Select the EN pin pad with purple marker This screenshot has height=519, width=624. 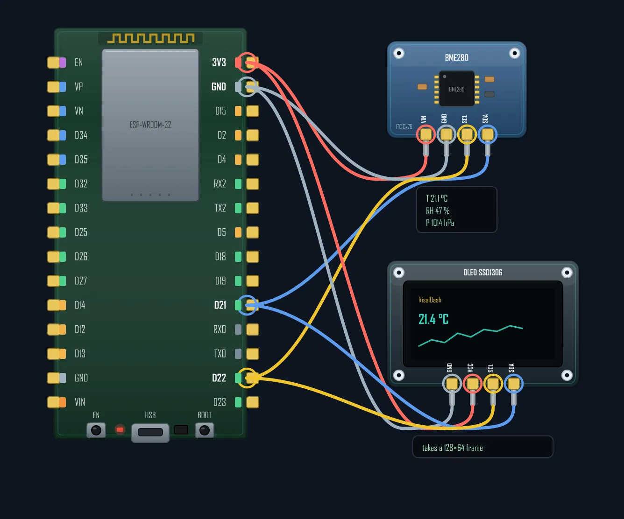click(54, 62)
